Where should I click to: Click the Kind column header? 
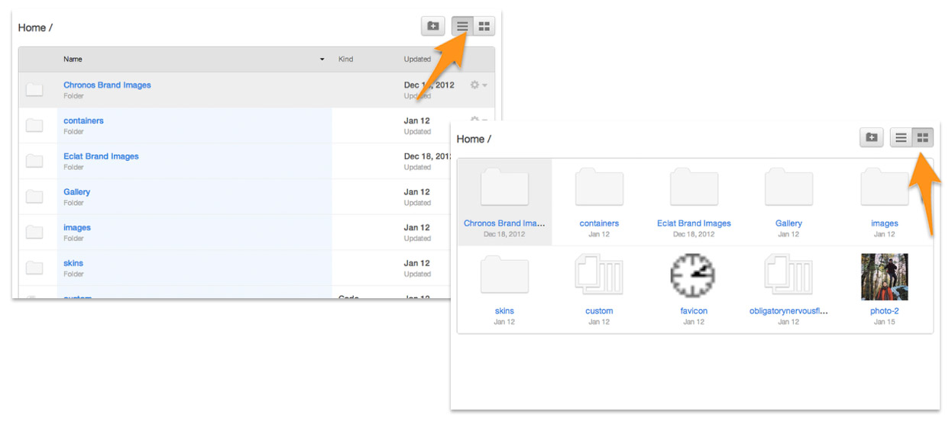pos(346,59)
